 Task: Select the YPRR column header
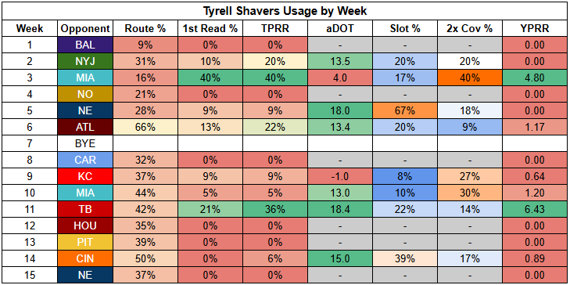(535, 28)
